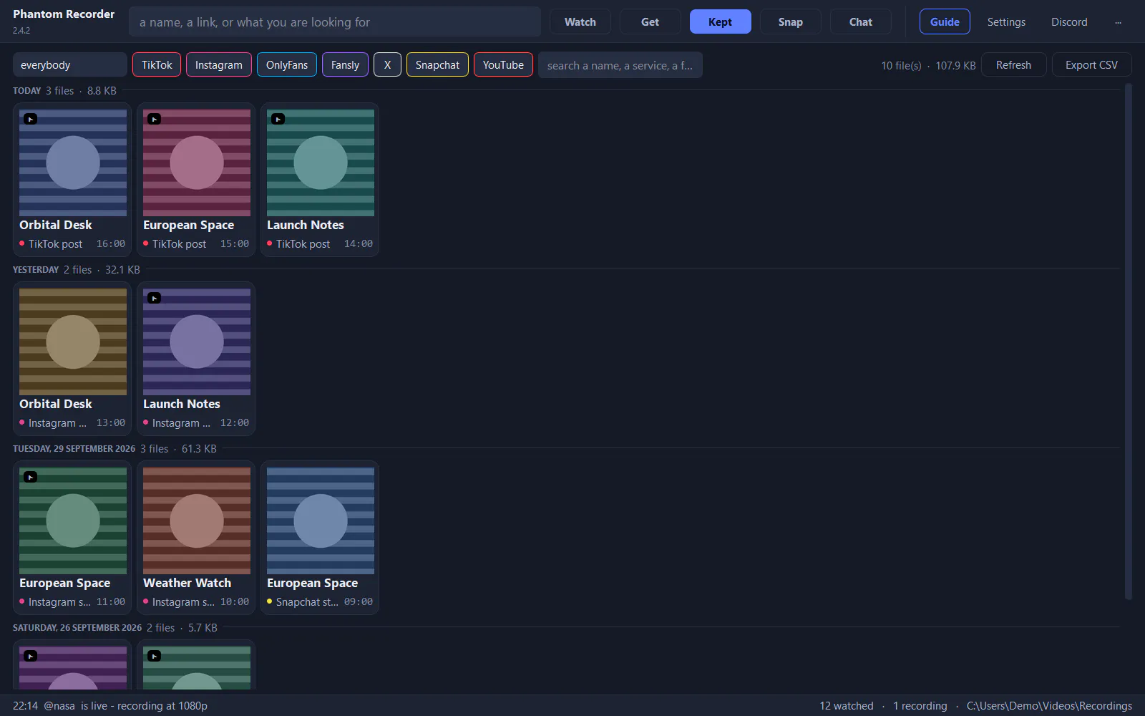Click the video badge on Orbital Desk TikTok thumbnail
This screenshot has height=716, width=1145.
click(x=30, y=119)
